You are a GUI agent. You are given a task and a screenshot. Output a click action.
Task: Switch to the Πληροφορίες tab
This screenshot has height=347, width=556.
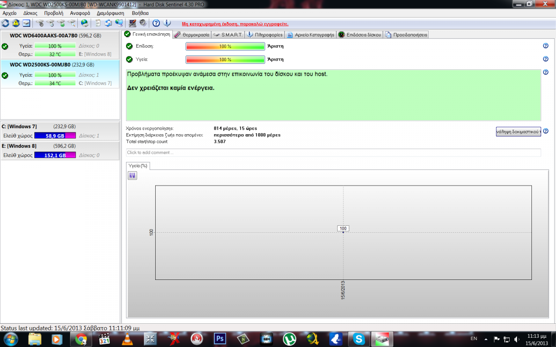(x=265, y=35)
